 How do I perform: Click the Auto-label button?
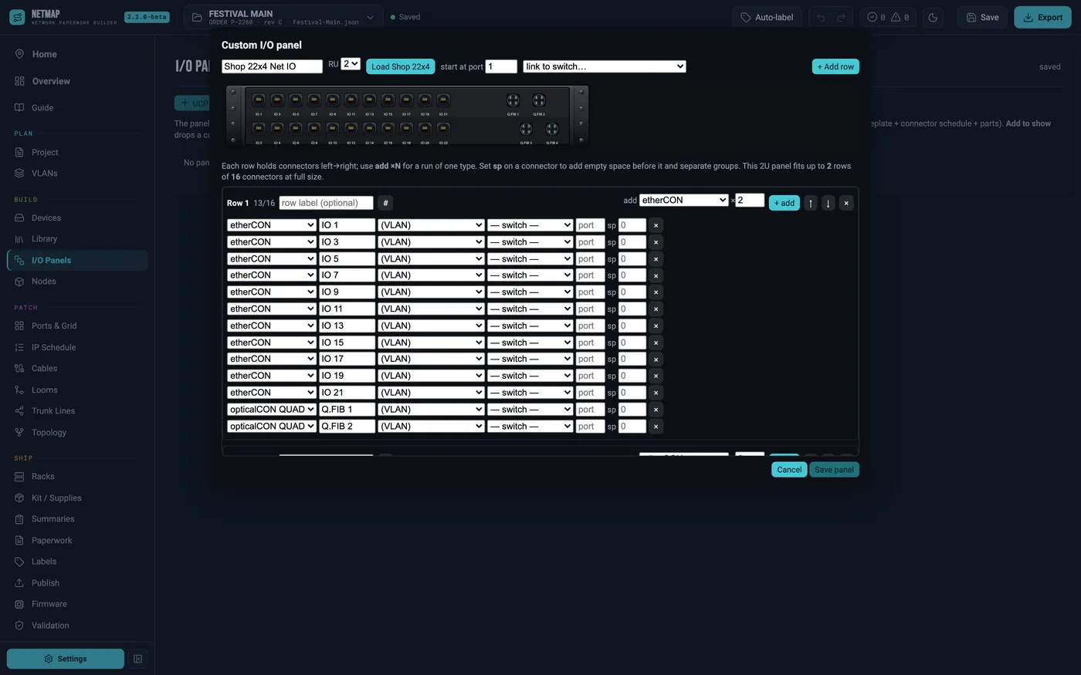tap(767, 17)
